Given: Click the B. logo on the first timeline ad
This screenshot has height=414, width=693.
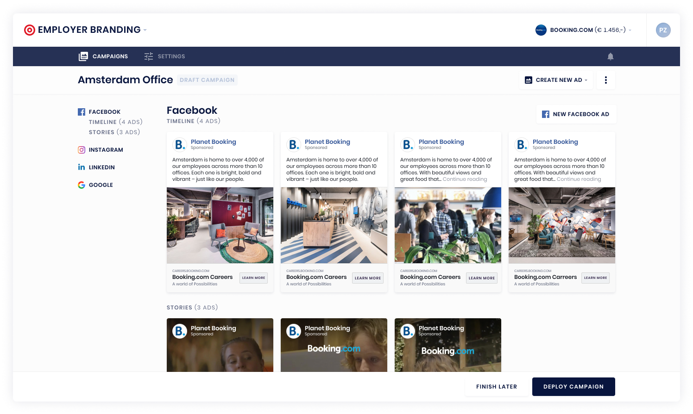Looking at the screenshot, I should (x=179, y=145).
